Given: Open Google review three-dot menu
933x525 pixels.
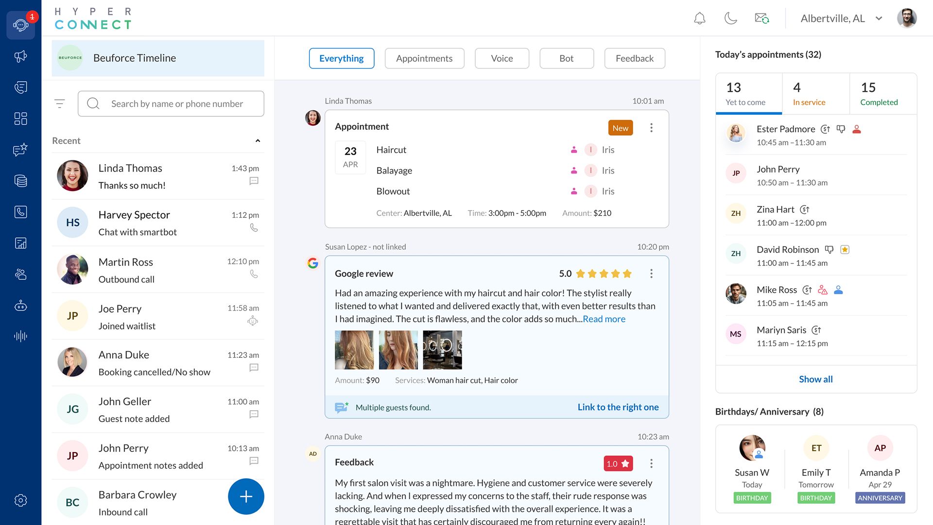Looking at the screenshot, I should tap(651, 274).
